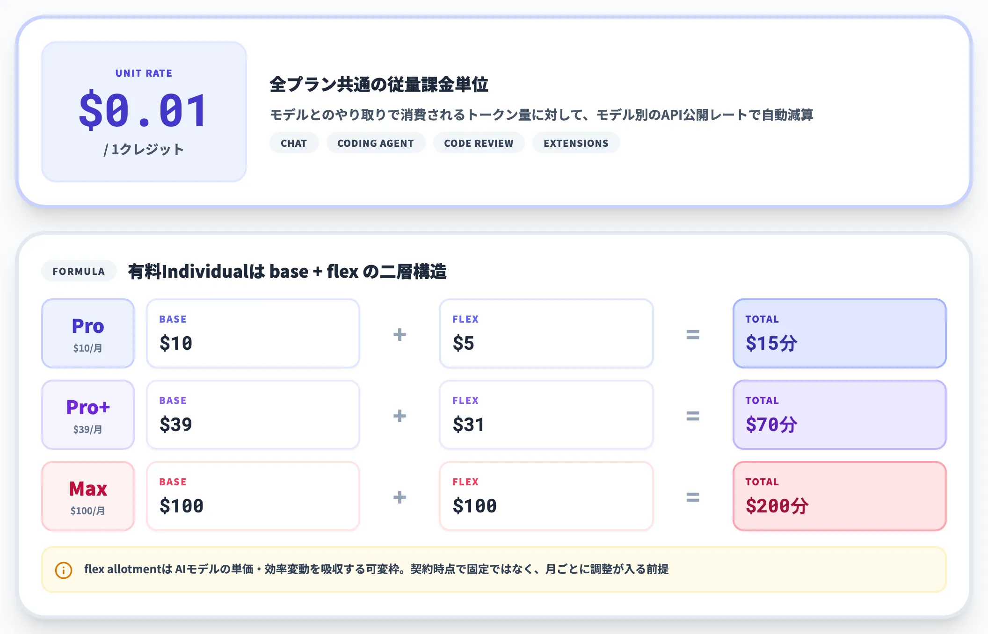The height and width of the screenshot is (634, 988).
Task: Click the description starting モデルとのやり取りで消費される
Action: (542, 115)
